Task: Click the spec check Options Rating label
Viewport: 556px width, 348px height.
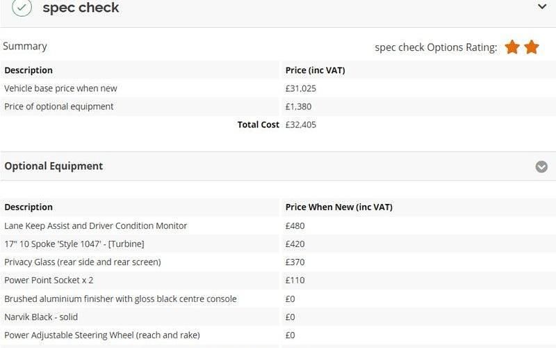Action: 436,47
